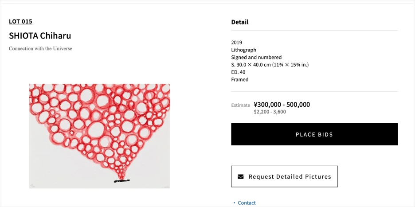Image resolution: width=415 pixels, height=207 pixels.
Task: Click the year 2019 text
Action: tap(237, 43)
